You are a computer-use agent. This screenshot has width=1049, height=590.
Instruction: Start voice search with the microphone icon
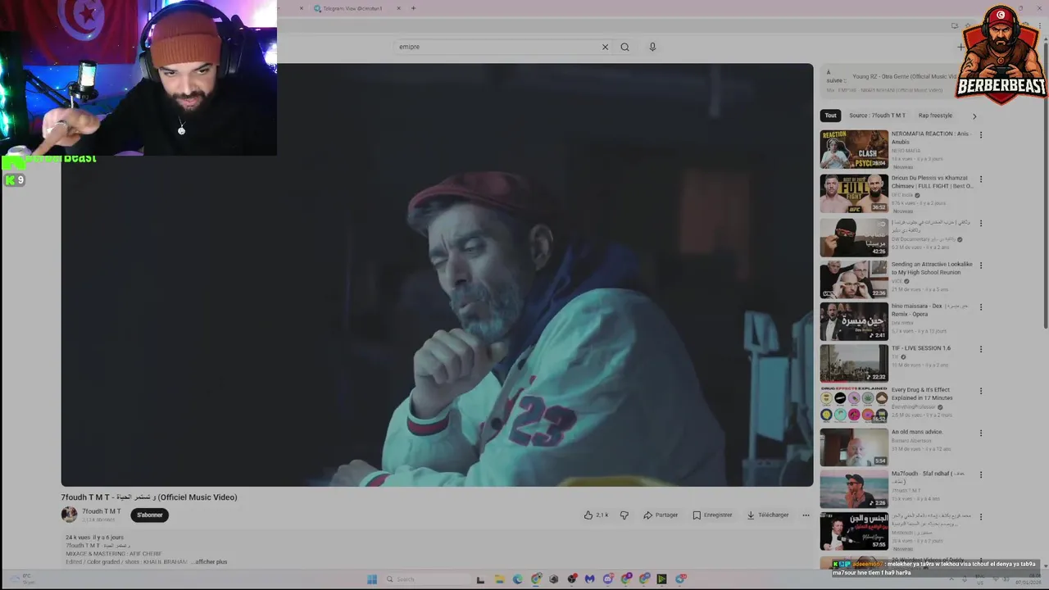(x=652, y=47)
